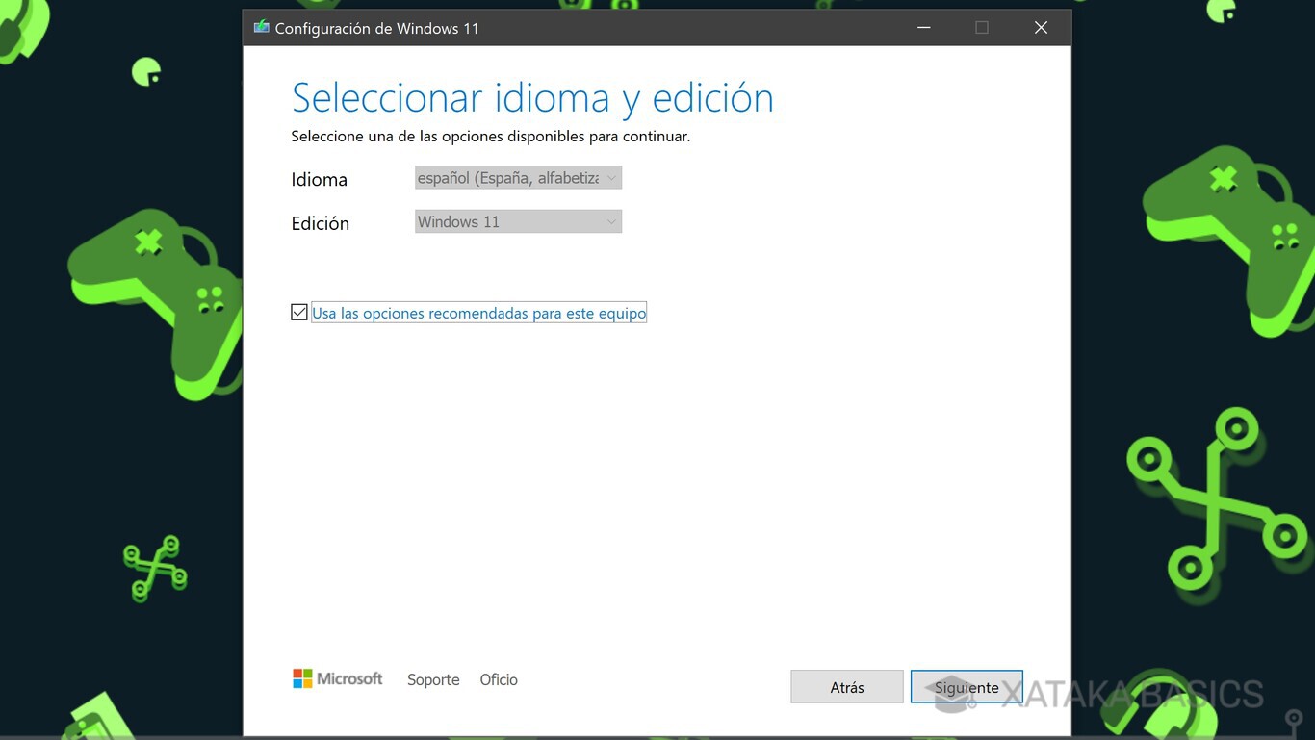Uncheck "Usa las opciones recomendadas para este equipo"
Viewport: 1315px width, 740px height.
tap(298, 311)
